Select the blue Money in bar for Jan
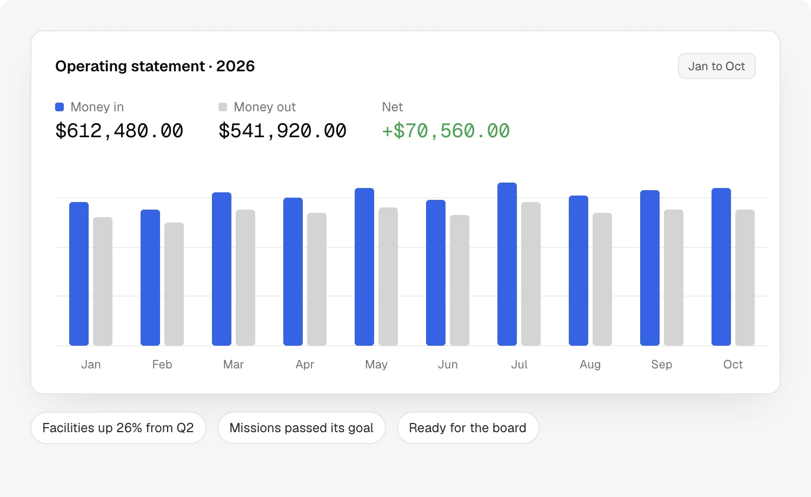 coord(79,274)
